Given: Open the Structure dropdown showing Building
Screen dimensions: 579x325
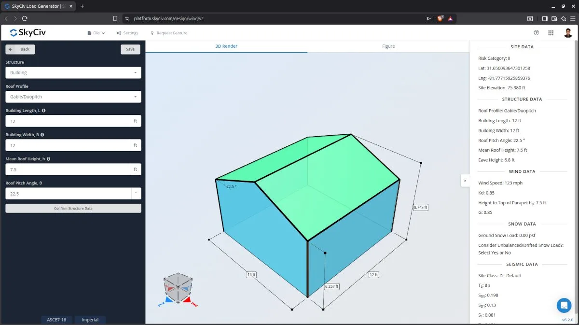Looking at the screenshot, I should pyautogui.click(x=73, y=72).
